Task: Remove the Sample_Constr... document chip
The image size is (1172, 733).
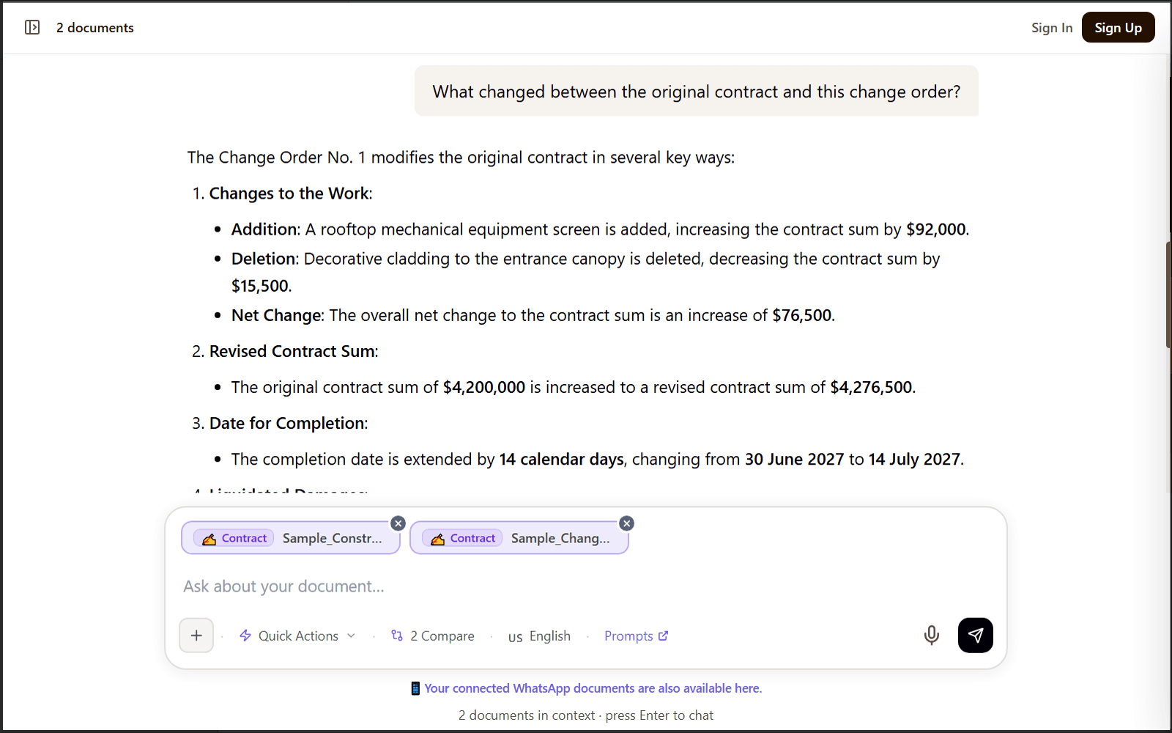Action: [398, 523]
